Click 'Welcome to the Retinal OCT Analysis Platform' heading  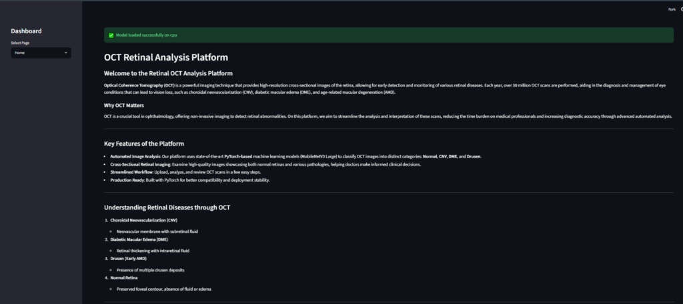168,73
